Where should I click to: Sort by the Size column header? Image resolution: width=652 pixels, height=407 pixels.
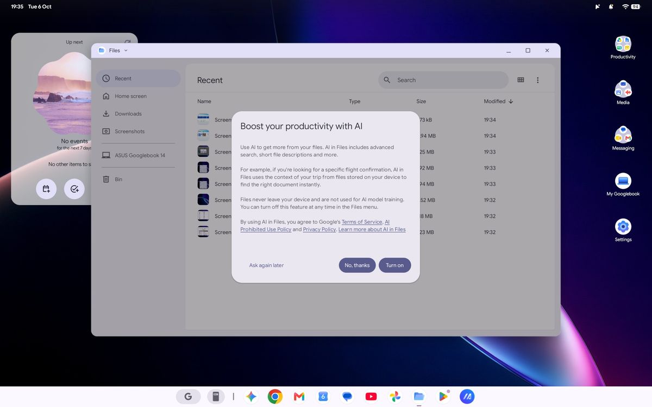click(x=421, y=101)
